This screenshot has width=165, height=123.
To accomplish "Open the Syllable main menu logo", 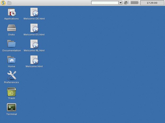I will (3, 3).
